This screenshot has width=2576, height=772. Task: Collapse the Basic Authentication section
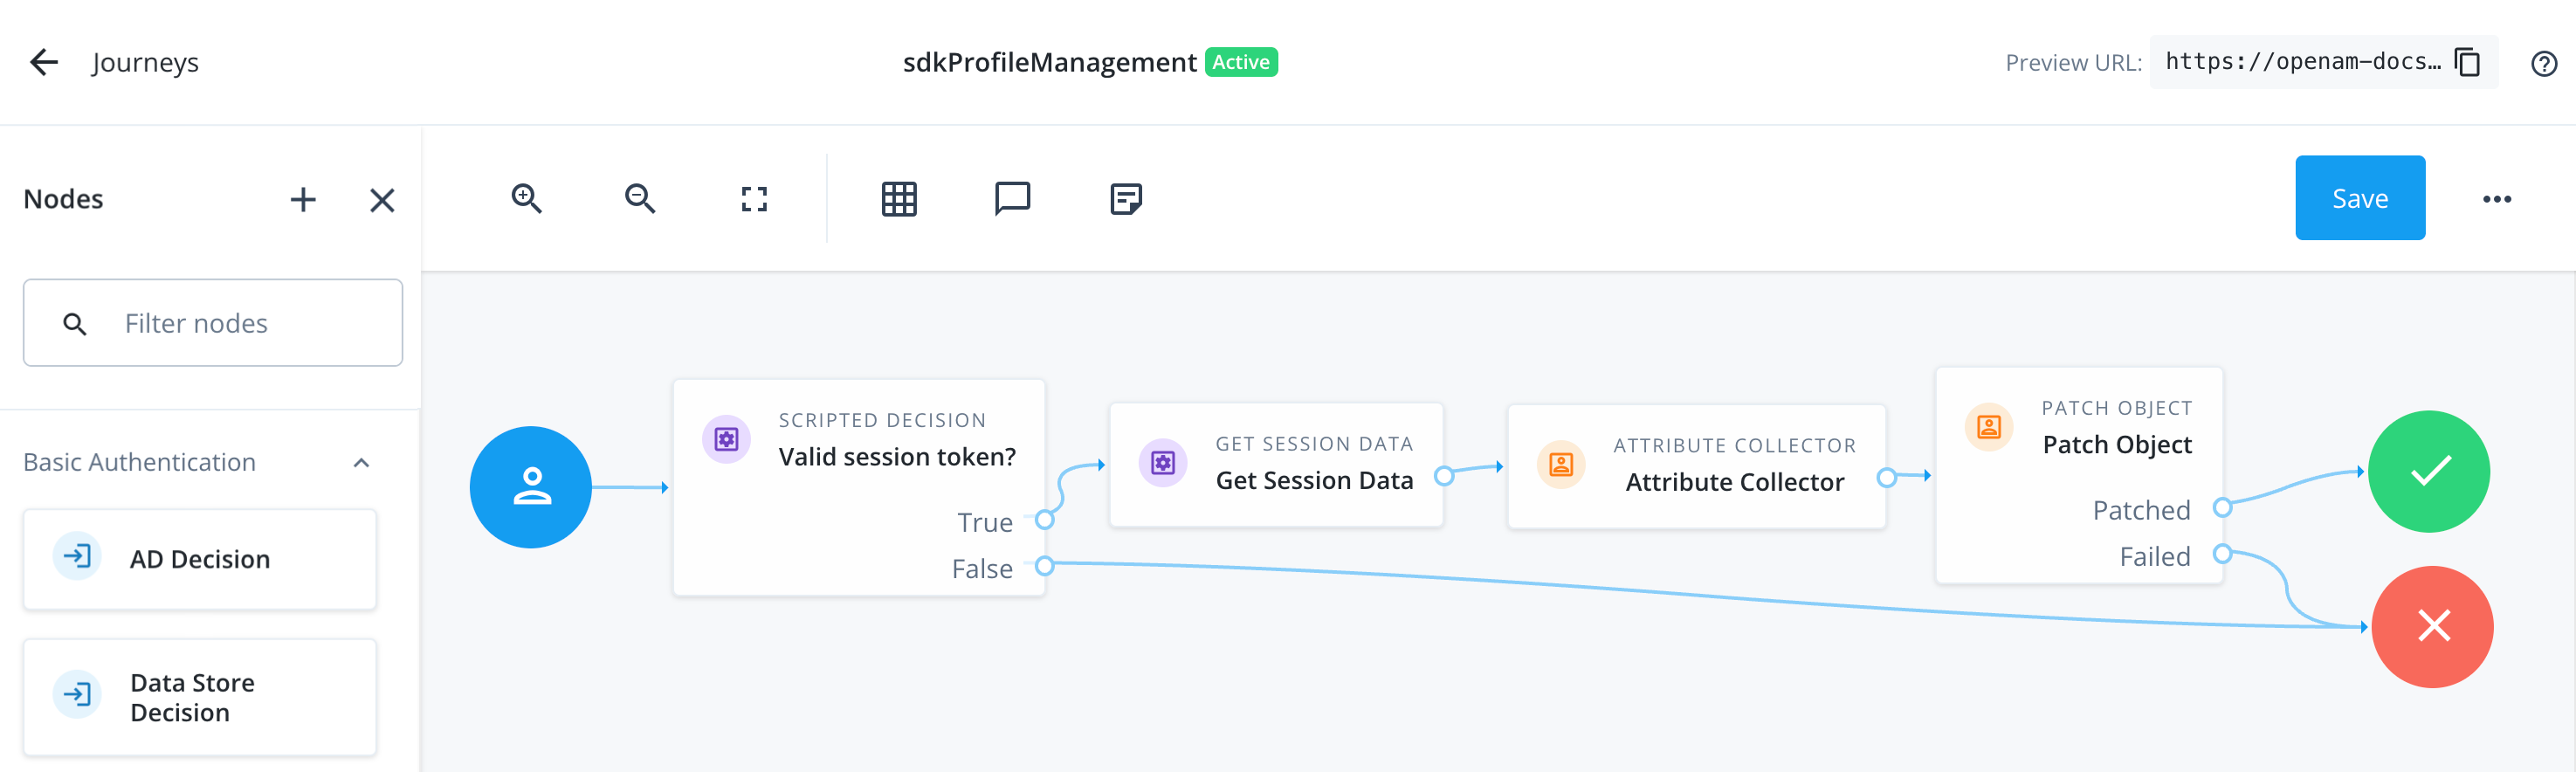click(x=362, y=463)
